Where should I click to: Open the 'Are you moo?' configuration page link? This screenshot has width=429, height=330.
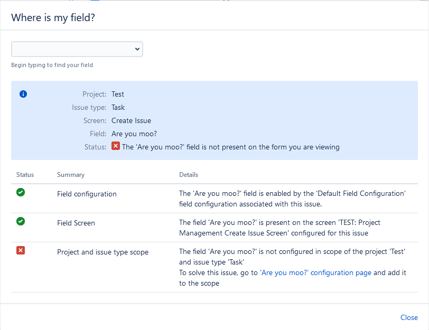(x=315, y=273)
